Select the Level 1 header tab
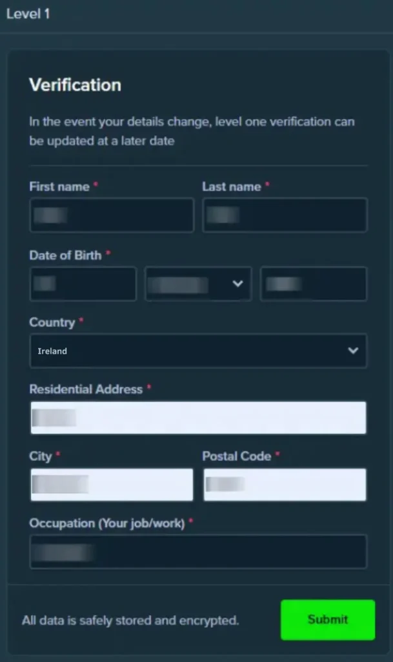Image resolution: width=393 pixels, height=662 pixels. [x=28, y=14]
